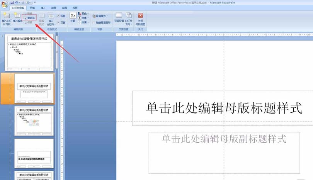Switch to the 幻灯片母版 ribbon tab
Viewport: 313px width, 180px height.
[18, 8]
